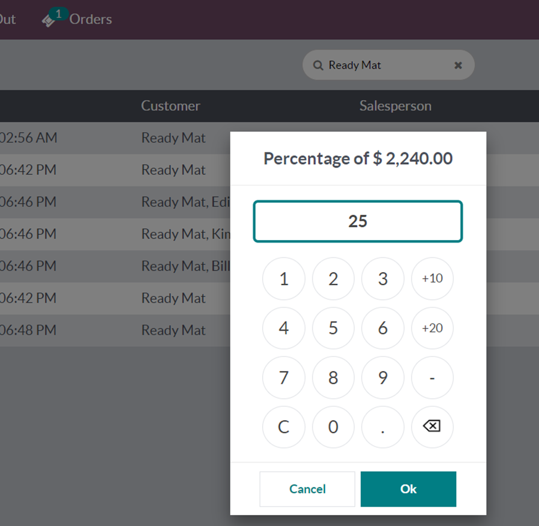Clear the Ready Mat search text
Viewport: 539px width, 526px height.
point(458,65)
